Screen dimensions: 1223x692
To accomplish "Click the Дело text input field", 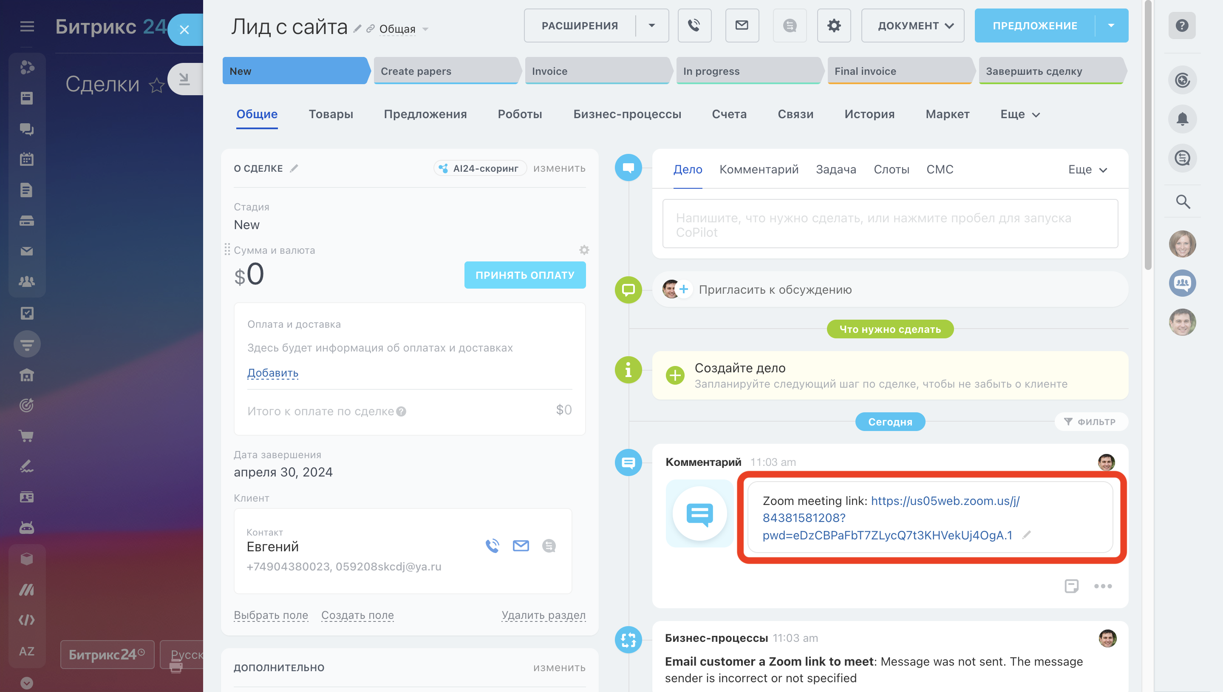I will point(889,224).
